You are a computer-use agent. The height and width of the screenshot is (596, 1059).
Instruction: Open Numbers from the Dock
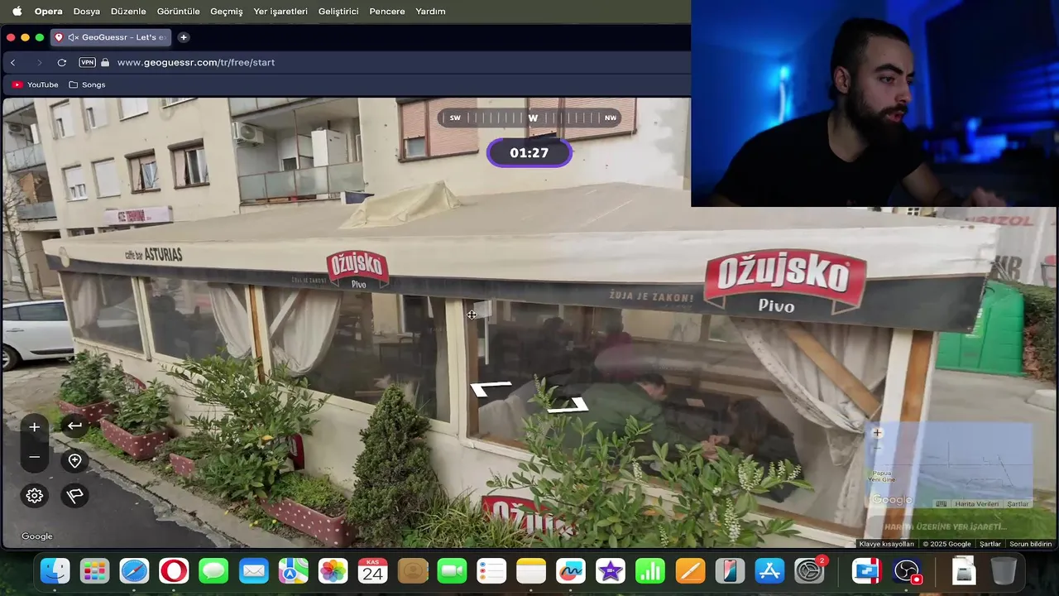click(x=650, y=571)
